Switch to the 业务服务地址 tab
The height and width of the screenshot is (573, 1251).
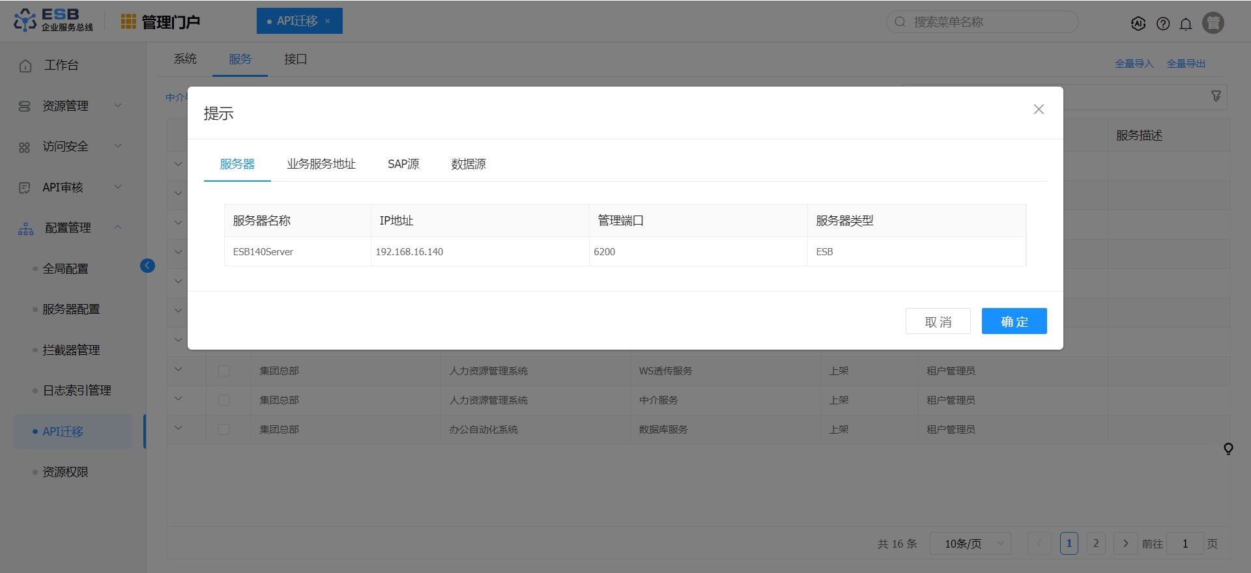click(x=321, y=164)
